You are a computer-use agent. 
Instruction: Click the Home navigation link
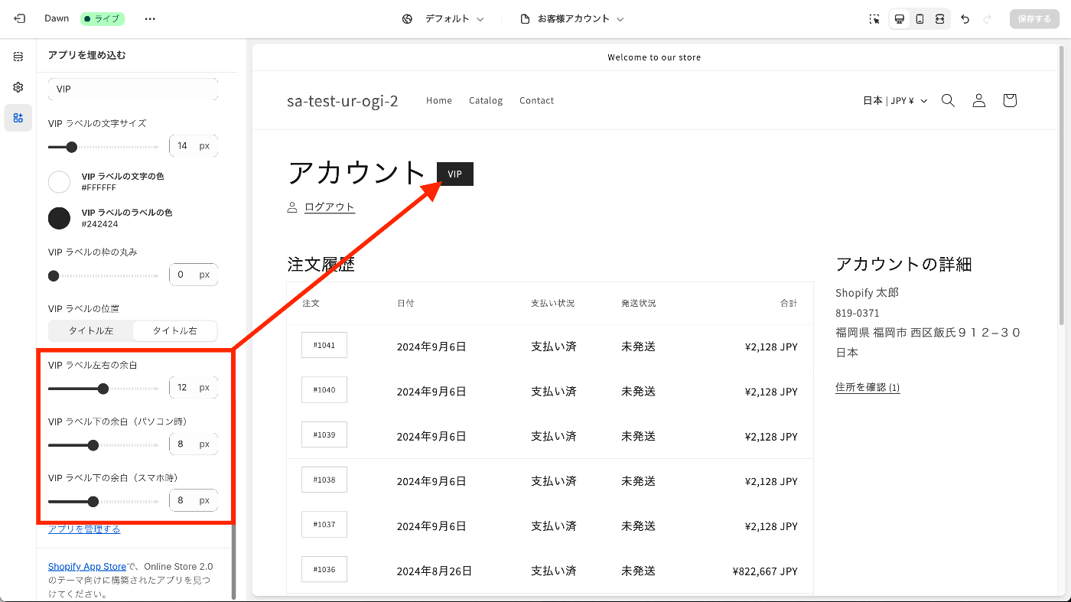439,100
